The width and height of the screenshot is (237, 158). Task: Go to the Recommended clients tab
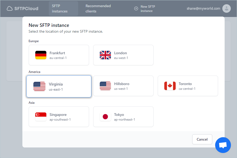click(98, 8)
